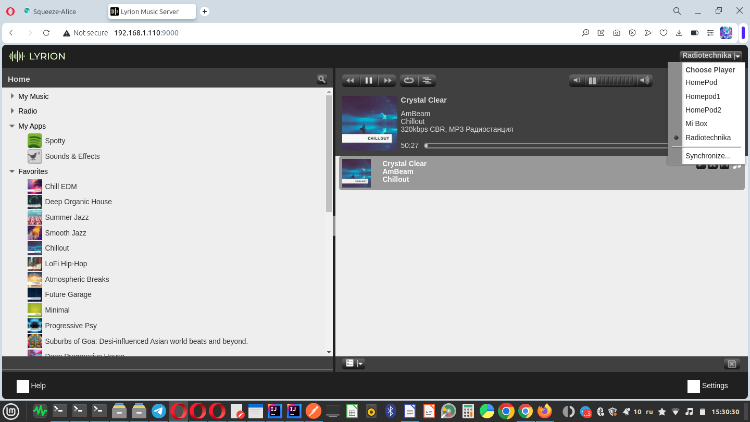Select the Atmospheric Breaks favorite

click(77, 279)
